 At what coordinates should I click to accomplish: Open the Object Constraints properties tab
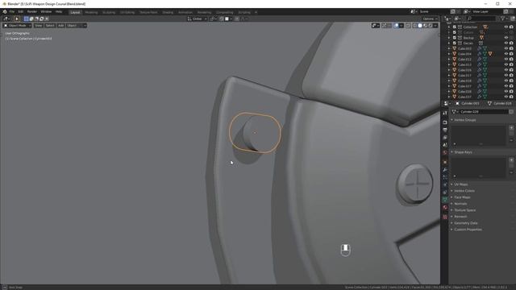click(x=445, y=193)
